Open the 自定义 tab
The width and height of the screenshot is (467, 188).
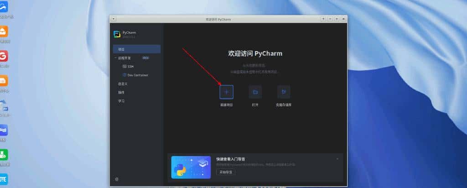pyautogui.click(x=123, y=84)
